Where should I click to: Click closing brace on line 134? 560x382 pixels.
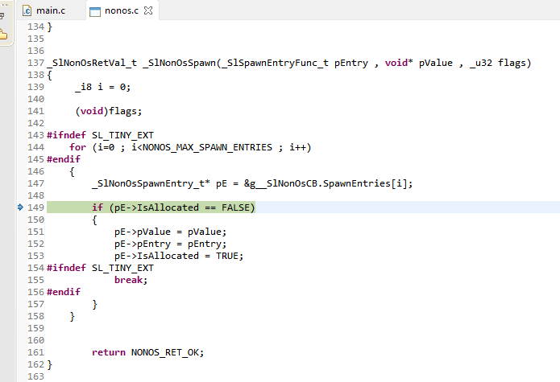pyautogui.click(x=50, y=27)
